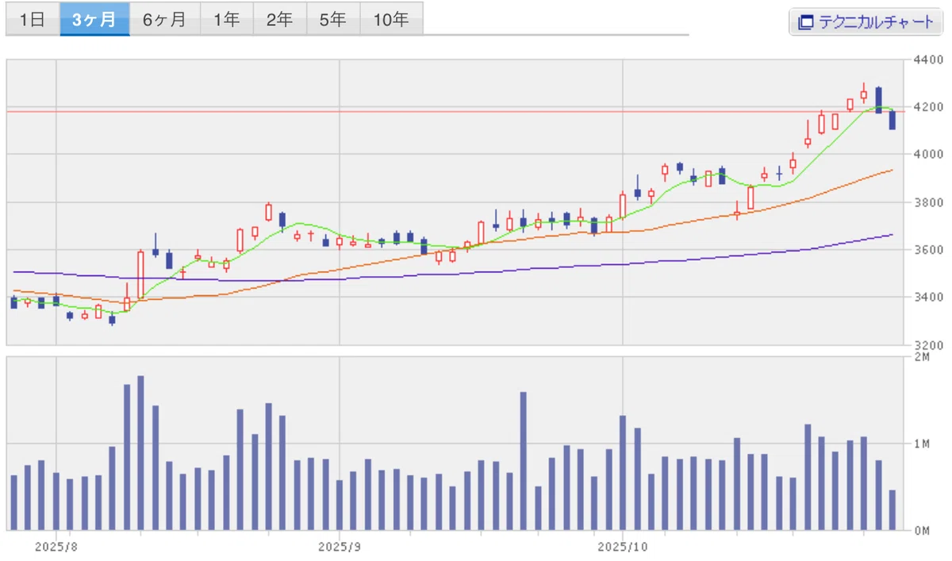
Task: Click the 4400 price axis label
Action: pos(927,60)
